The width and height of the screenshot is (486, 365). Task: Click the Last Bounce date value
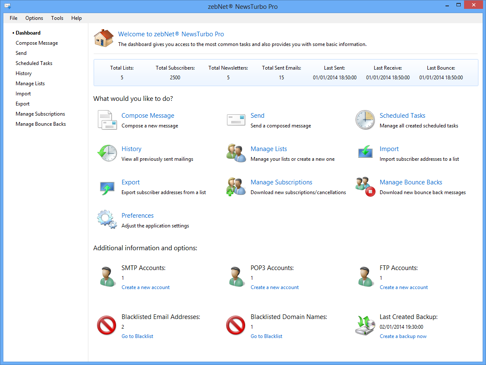pyautogui.click(x=441, y=78)
